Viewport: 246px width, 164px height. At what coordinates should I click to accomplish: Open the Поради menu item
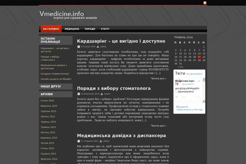90,29
